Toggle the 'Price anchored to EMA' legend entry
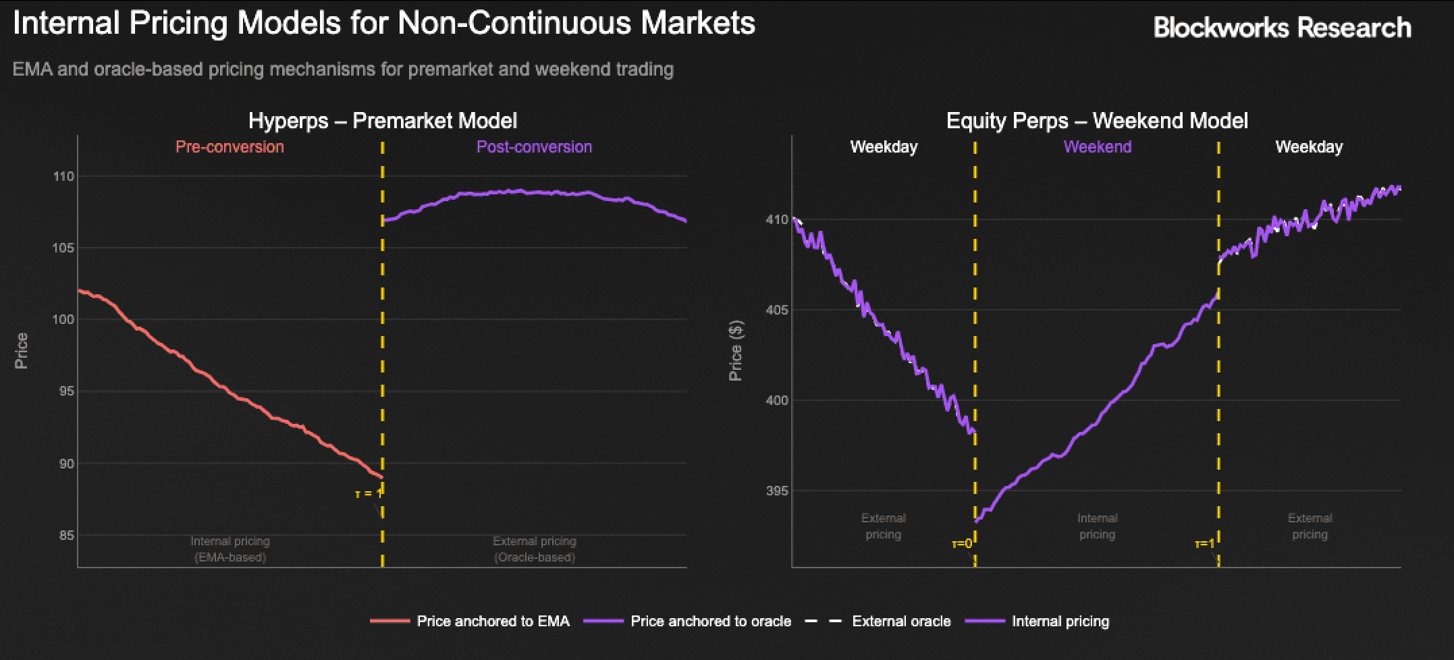Image resolution: width=1454 pixels, height=660 pixels. tap(493, 622)
